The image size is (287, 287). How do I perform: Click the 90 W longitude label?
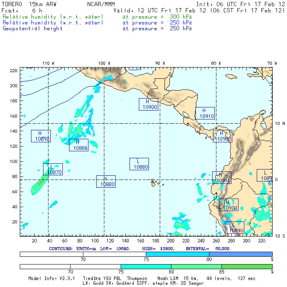160,63
